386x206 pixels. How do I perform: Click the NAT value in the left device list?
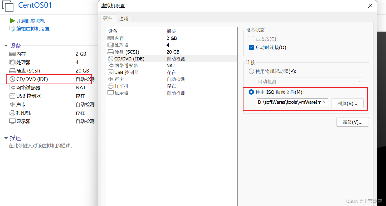click(81, 87)
